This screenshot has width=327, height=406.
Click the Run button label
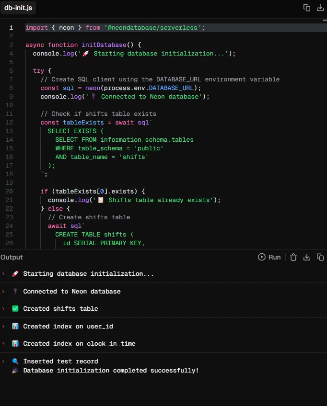(274, 257)
